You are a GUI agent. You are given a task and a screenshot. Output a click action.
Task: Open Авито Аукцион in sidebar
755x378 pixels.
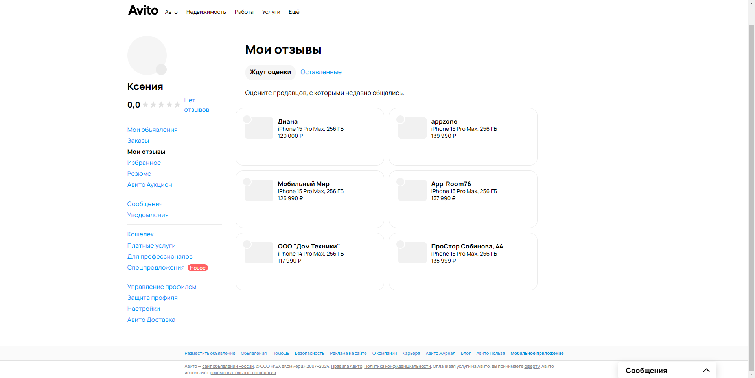point(149,185)
